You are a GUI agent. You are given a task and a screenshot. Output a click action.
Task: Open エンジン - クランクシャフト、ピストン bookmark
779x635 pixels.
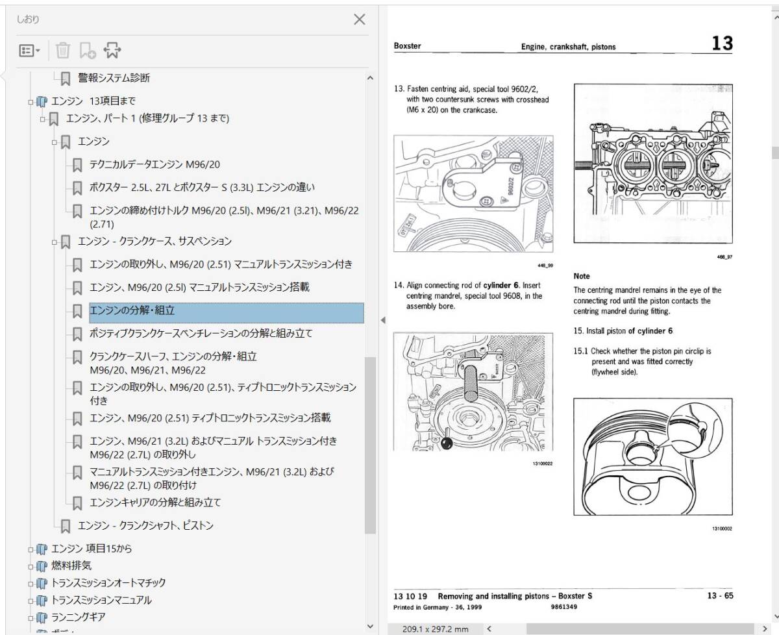pos(145,525)
